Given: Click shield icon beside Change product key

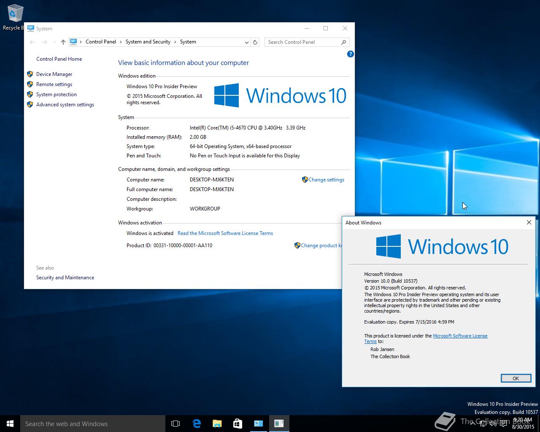Looking at the screenshot, I should pyautogui.click(x=297, y=246).
